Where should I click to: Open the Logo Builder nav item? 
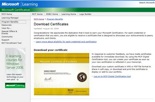coord(85,14)
